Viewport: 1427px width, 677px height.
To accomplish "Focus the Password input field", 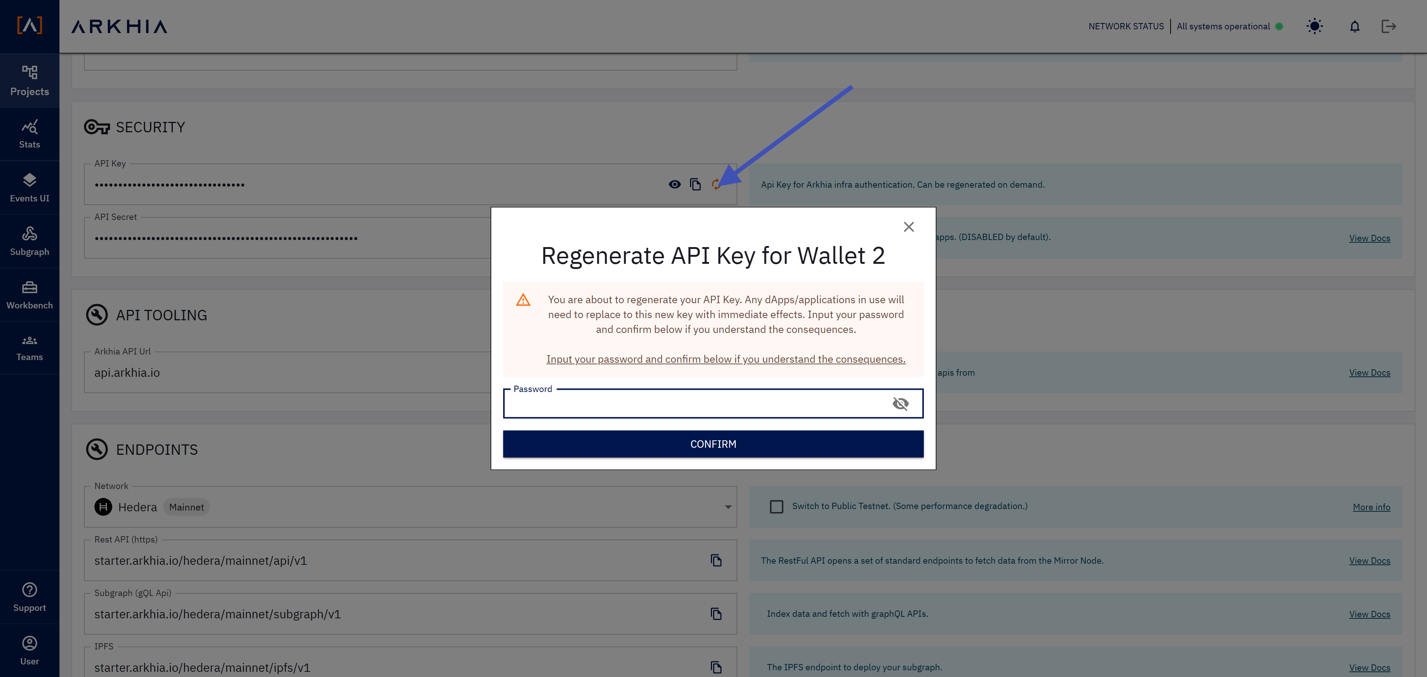I will [713, 403].
